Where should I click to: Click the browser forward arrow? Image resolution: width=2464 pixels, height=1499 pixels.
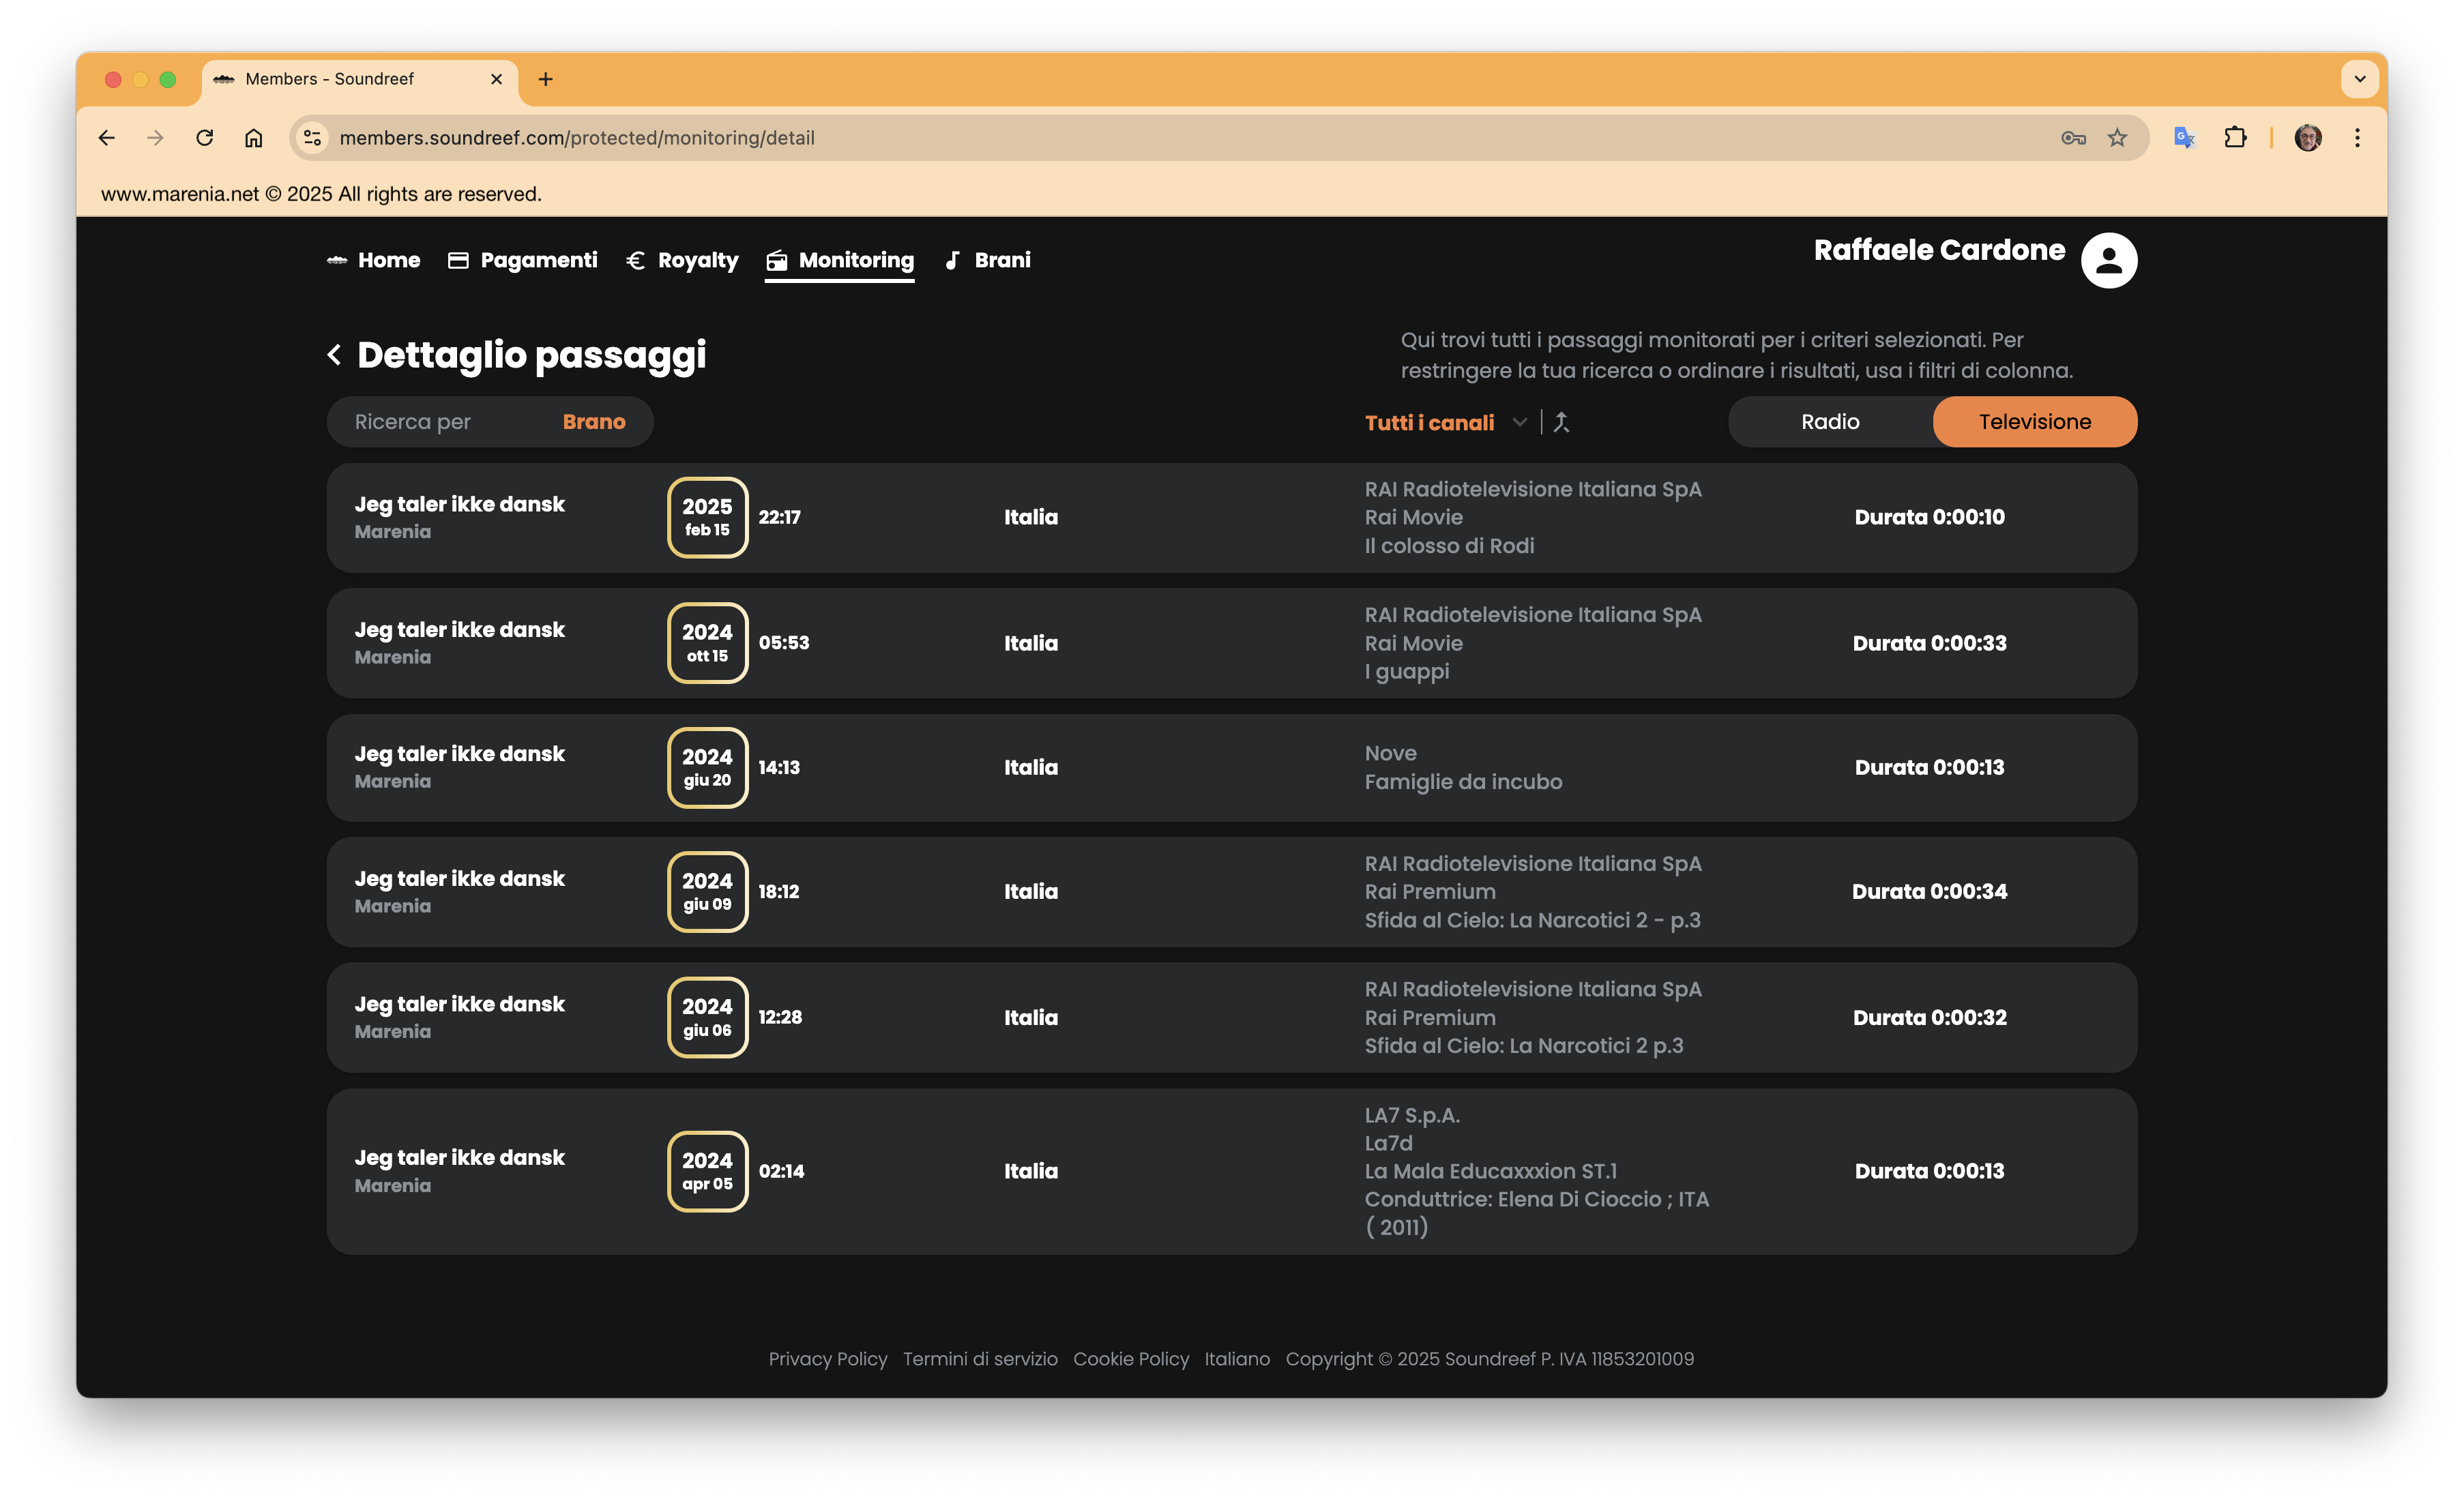(155, 138)
